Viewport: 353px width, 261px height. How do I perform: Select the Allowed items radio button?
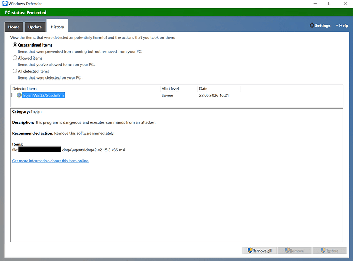pos(15,58)
